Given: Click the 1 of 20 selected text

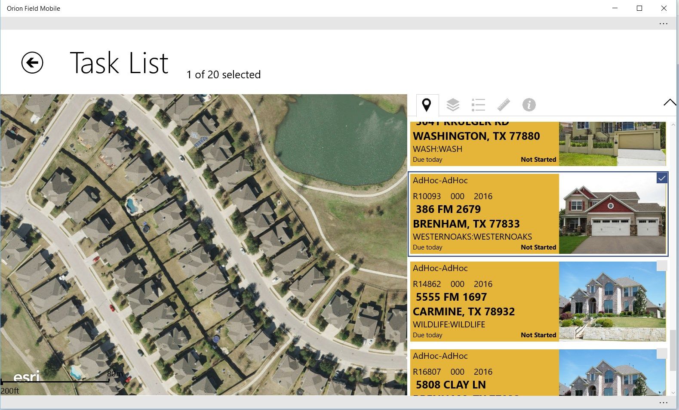Looking at the screenshot, I should pos(224,75).
